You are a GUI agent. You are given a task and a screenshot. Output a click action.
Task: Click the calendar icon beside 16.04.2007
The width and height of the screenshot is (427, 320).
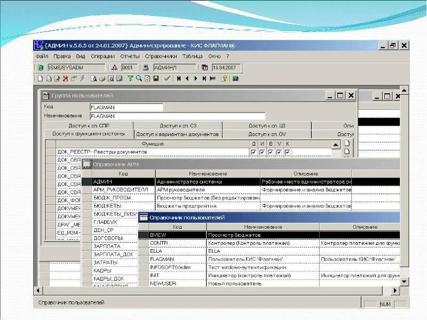[x=204, y=68]
